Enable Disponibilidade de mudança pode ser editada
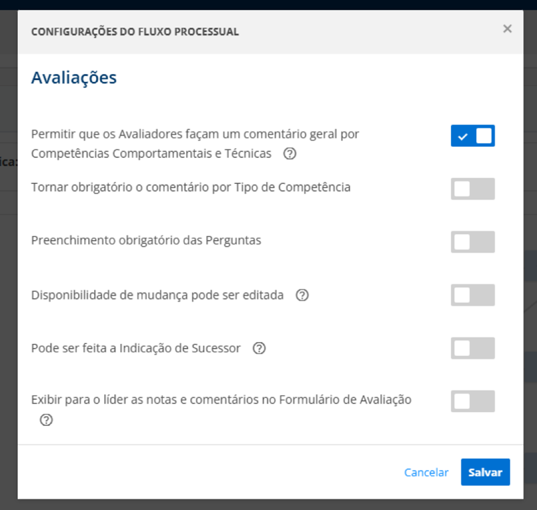Viewport: 537px width, 510px height. tap(472, 295)
